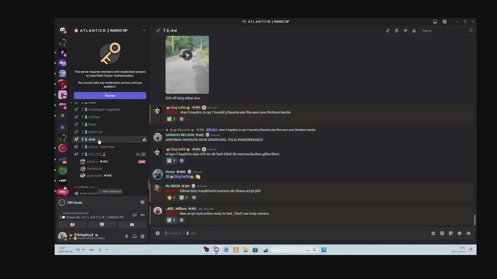Go to Discord direct messages home

coord(63,30)
